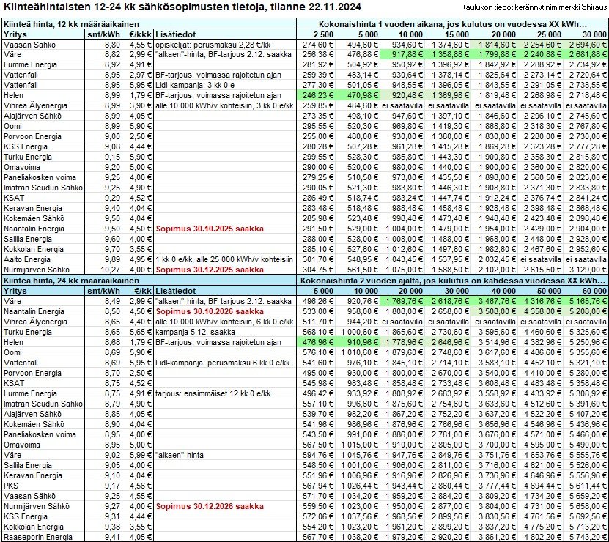Select red note 'Sopimus 30.12.2026 saakka'
609x542 pixels.
(202, 505)
